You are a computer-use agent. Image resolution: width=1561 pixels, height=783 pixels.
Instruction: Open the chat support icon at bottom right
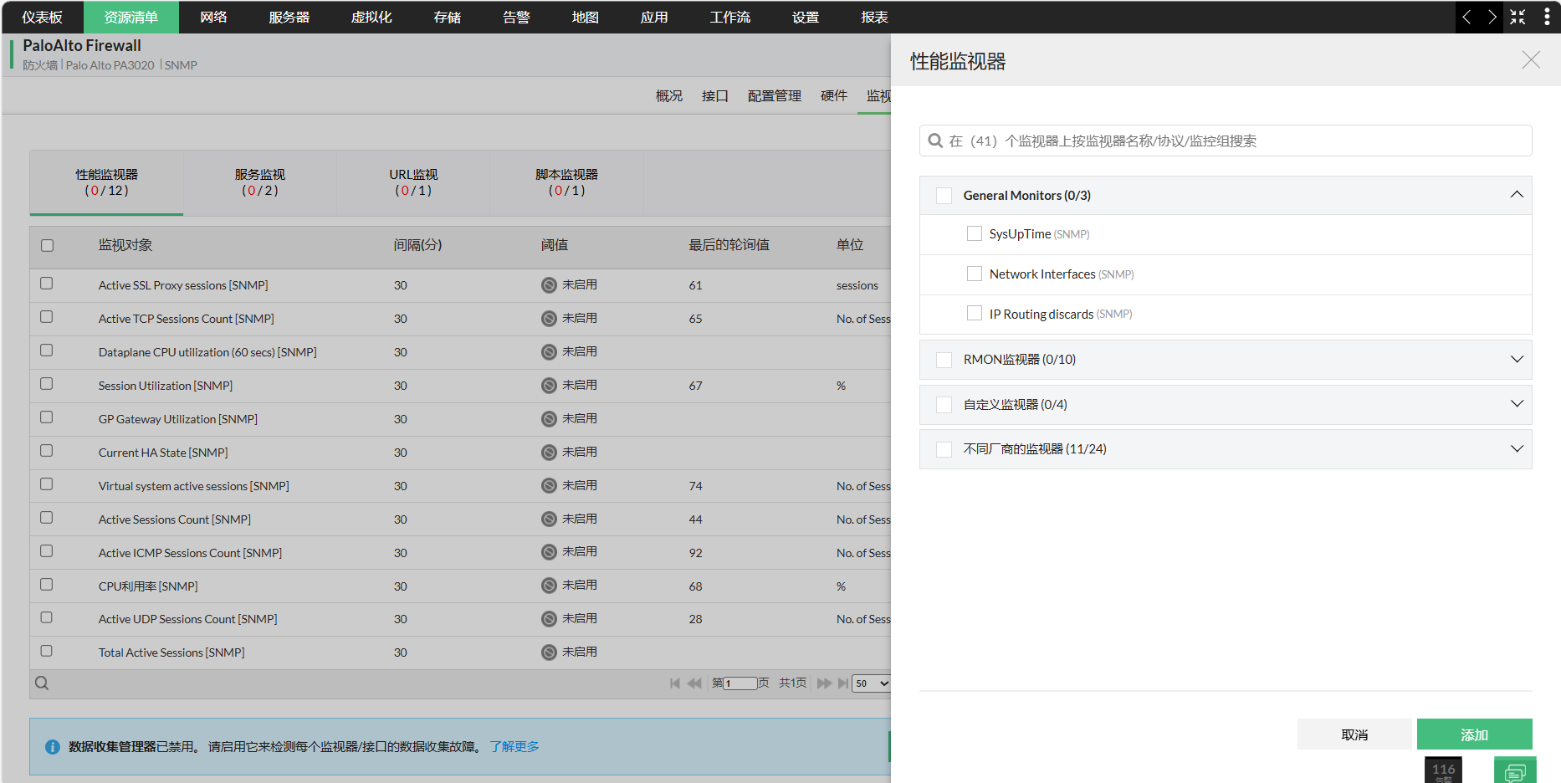[x=1514, y=771]
